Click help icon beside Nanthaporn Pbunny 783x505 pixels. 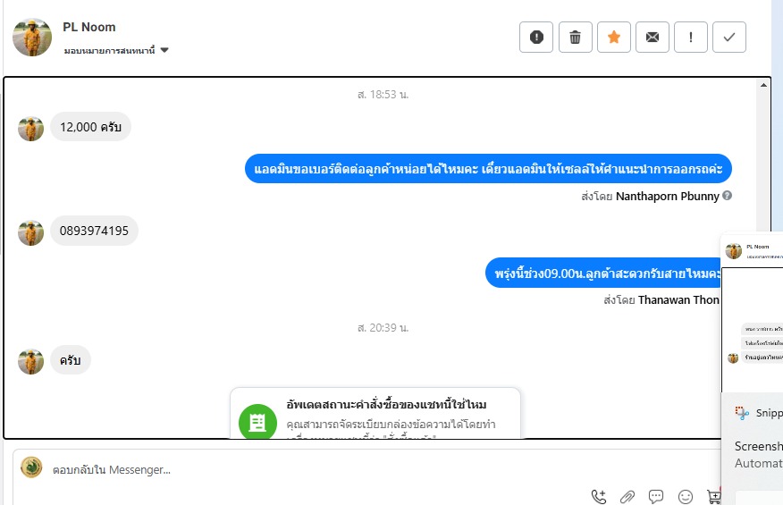(x=727, y=196)
